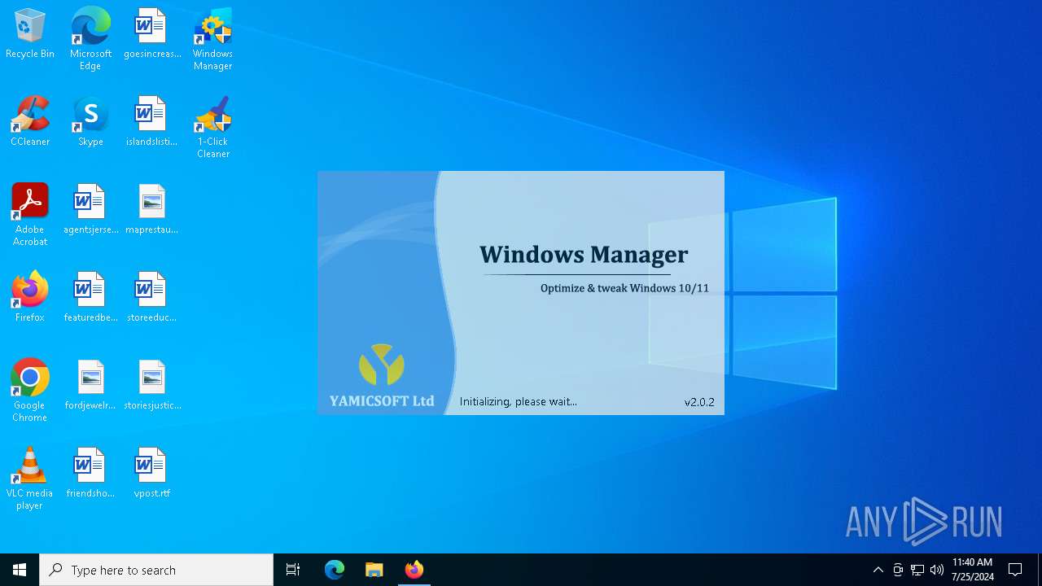Screen dimensions: 1042x586
Task: Open Task View in the taskbar
Action: (293, 570)
